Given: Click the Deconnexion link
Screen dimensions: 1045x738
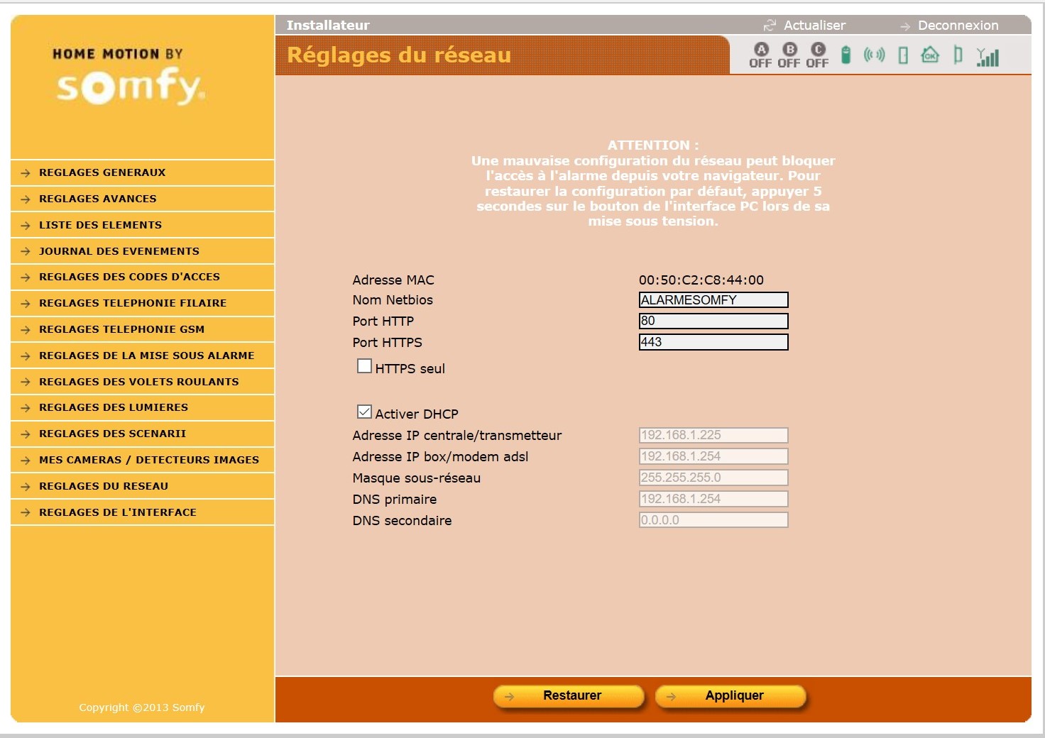Looking at the screenshot, I should [x=957, y=26].
